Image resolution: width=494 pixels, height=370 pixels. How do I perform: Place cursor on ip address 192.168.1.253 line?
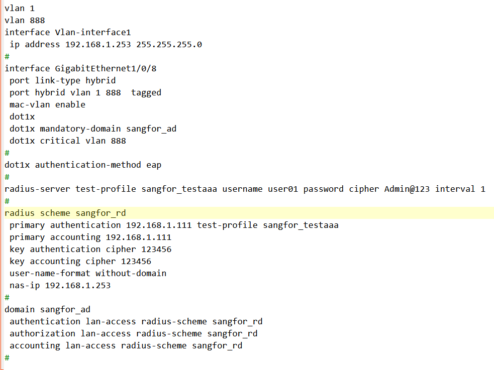(x=106, y=44)
